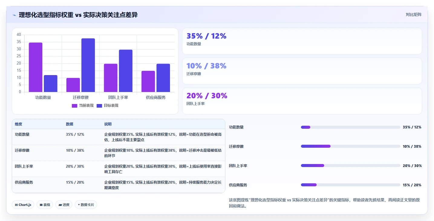Click the 供应商服务 blue target bar
This screenshot has height=221, width=434.
pos(163,78)
